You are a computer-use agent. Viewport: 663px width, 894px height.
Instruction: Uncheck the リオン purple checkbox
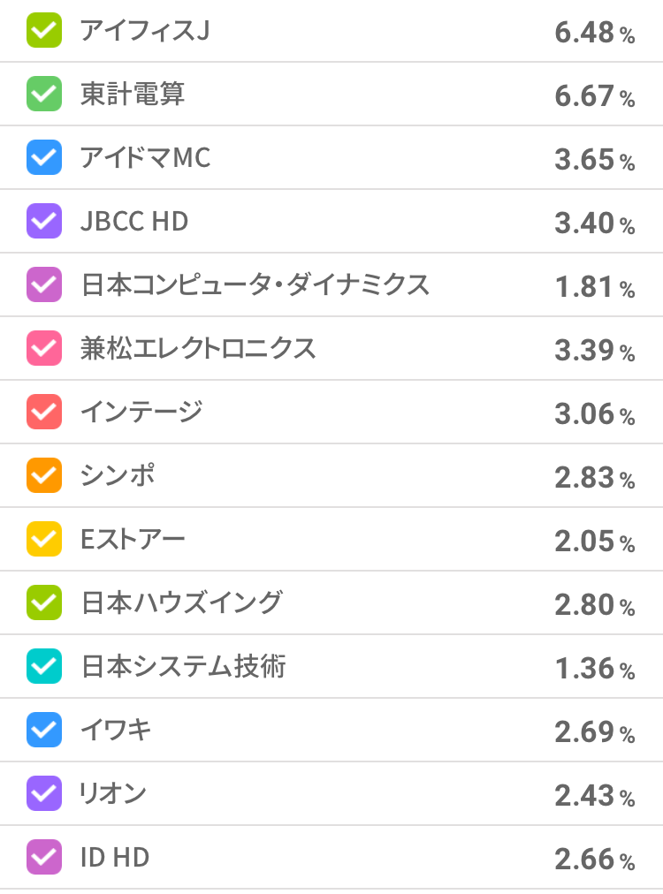click(44, 793)
